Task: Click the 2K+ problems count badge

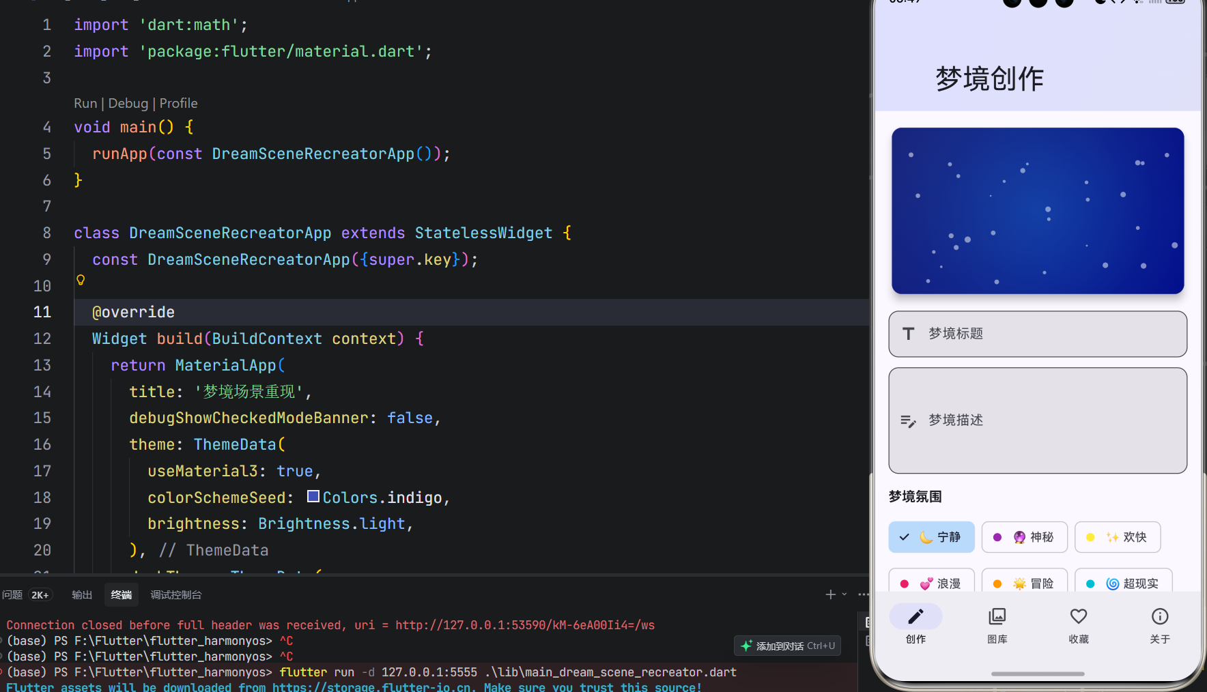Action: pos(40,595)
